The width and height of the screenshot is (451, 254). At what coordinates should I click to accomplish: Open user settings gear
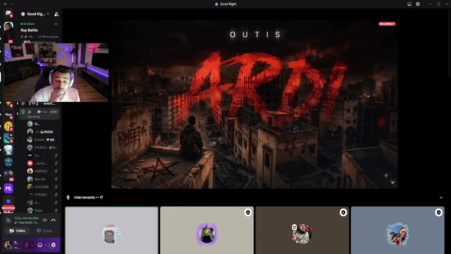point(53,245)
